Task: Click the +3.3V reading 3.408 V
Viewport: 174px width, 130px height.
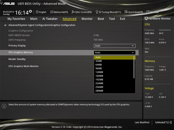Action: [148, 106]
